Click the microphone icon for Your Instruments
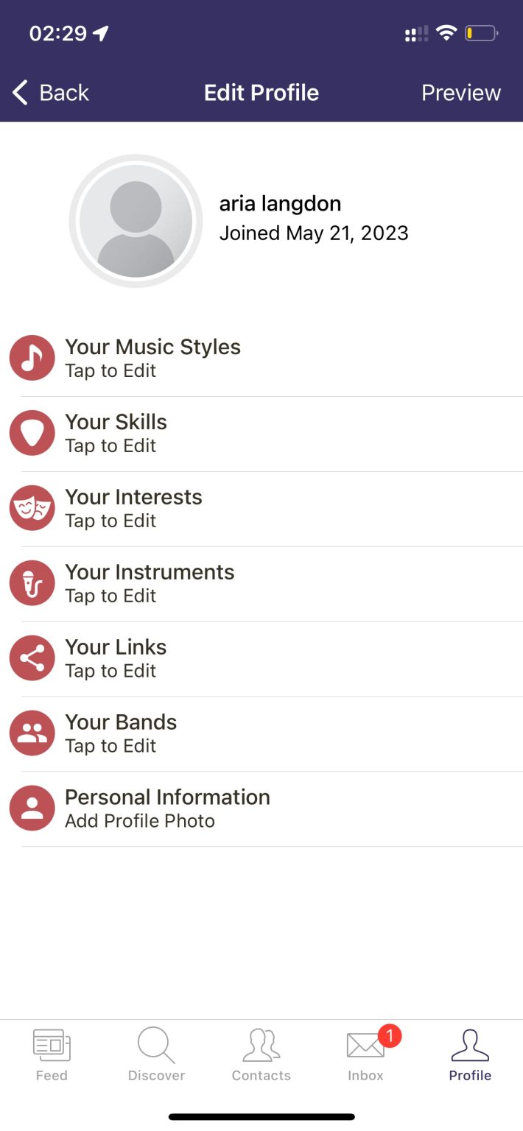 (x=32, y=583)
